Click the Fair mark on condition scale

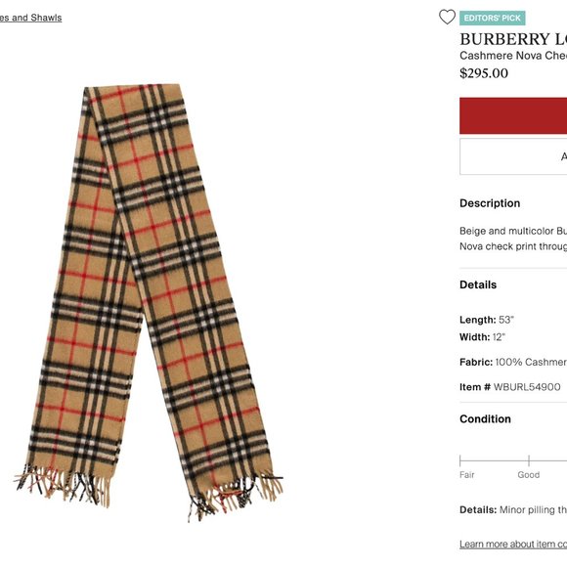point(467,474)
